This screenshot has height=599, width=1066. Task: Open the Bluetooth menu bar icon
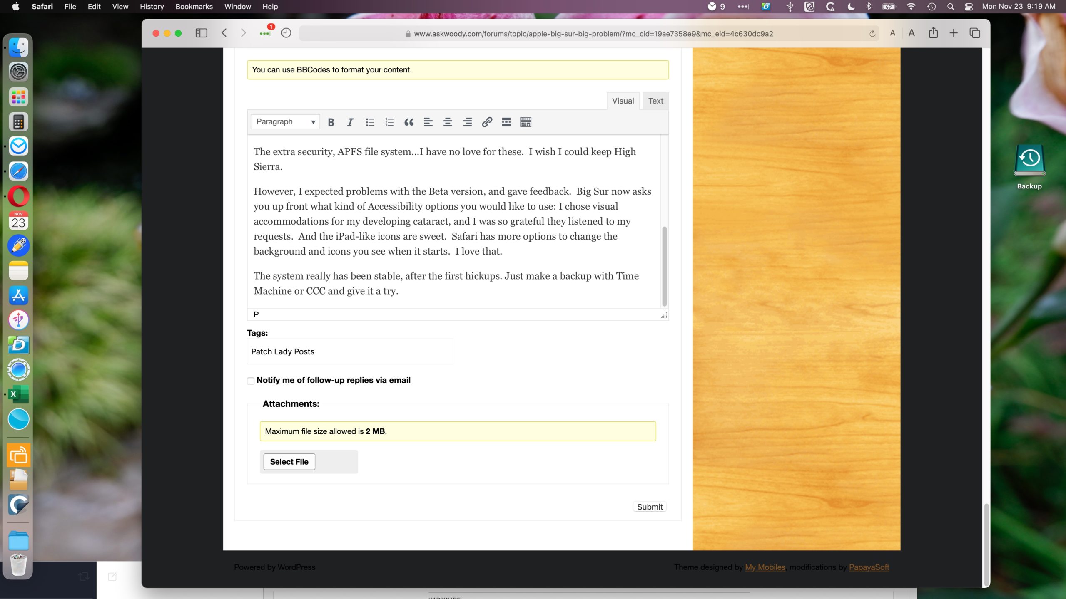869,7
